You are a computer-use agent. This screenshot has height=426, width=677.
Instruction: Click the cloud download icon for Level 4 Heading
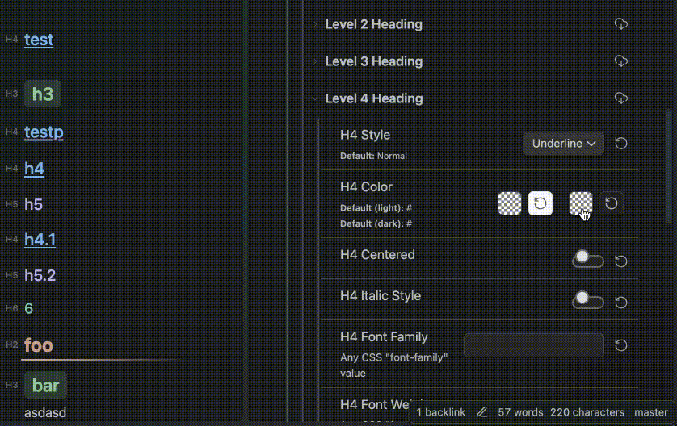(x=620, y=98)
